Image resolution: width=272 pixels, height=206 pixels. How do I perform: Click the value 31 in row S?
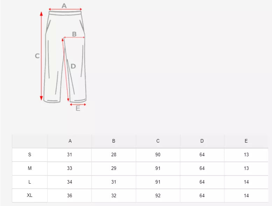70,155
